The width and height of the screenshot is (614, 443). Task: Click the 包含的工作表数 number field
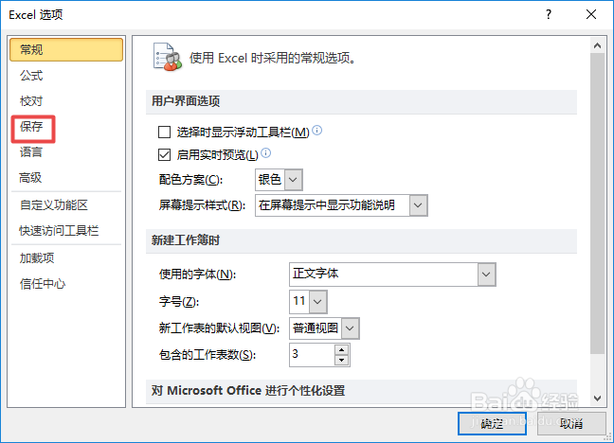pos(311,355)
